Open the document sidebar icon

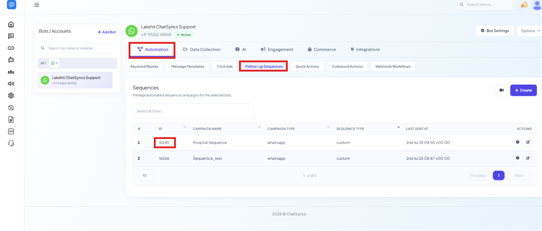pyautogui.click(x=11, y=119)
